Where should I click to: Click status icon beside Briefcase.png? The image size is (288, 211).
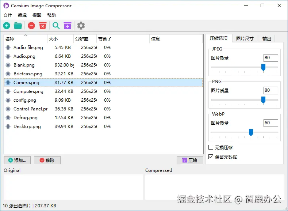point(8,74)
